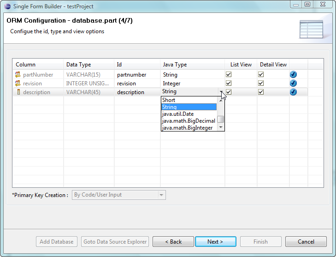Viewport: 336px width, 257px height.
Task: Click the description column icon
Action: pyautogui.click(x=18, y=92)
